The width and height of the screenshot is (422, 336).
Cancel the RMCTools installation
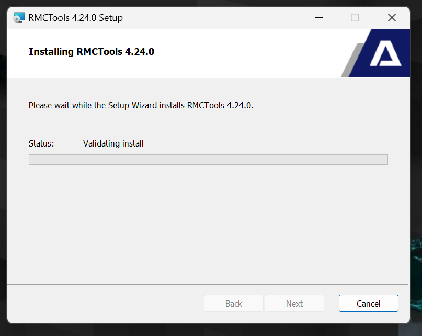369,304
